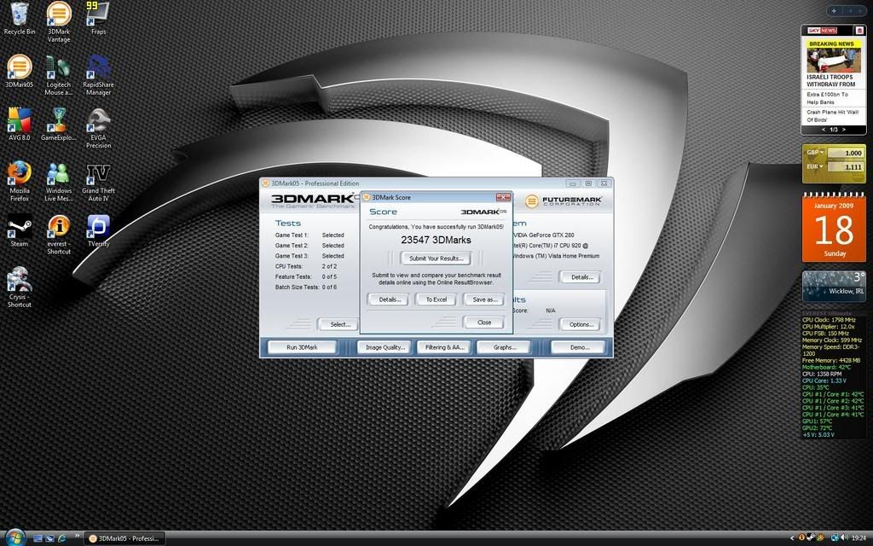Open the Fraps desktop shortcut
Viewport: 873px width, 546px height.
pos(98,19)
